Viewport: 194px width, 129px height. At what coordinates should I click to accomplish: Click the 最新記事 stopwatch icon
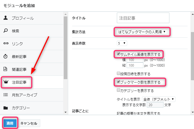tap(5, 56)
